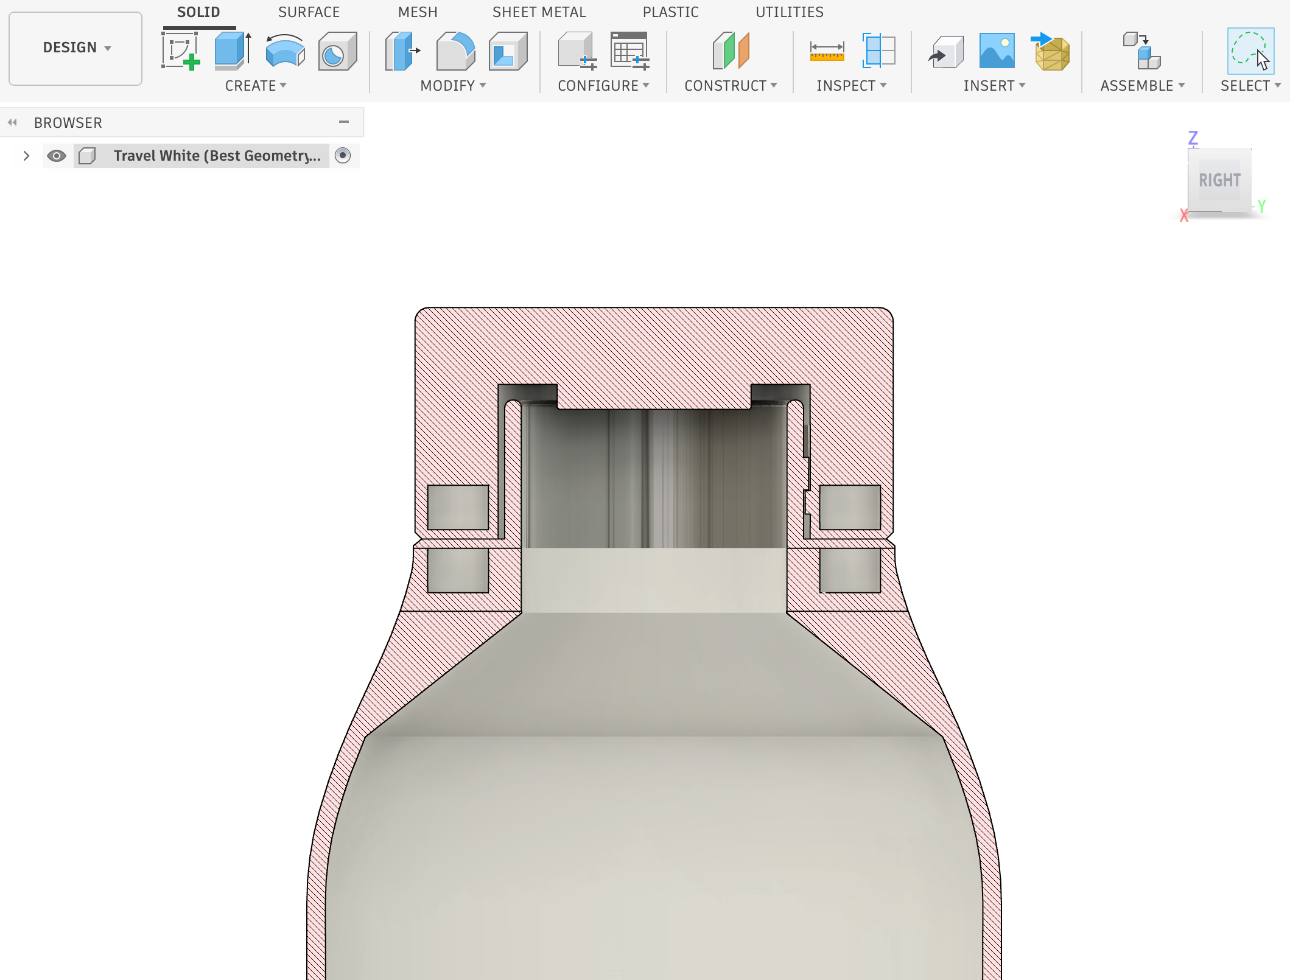The image size is (1290, 980).
Task: Switch to the SURFACE tab
Action: [x=309, y=12]
